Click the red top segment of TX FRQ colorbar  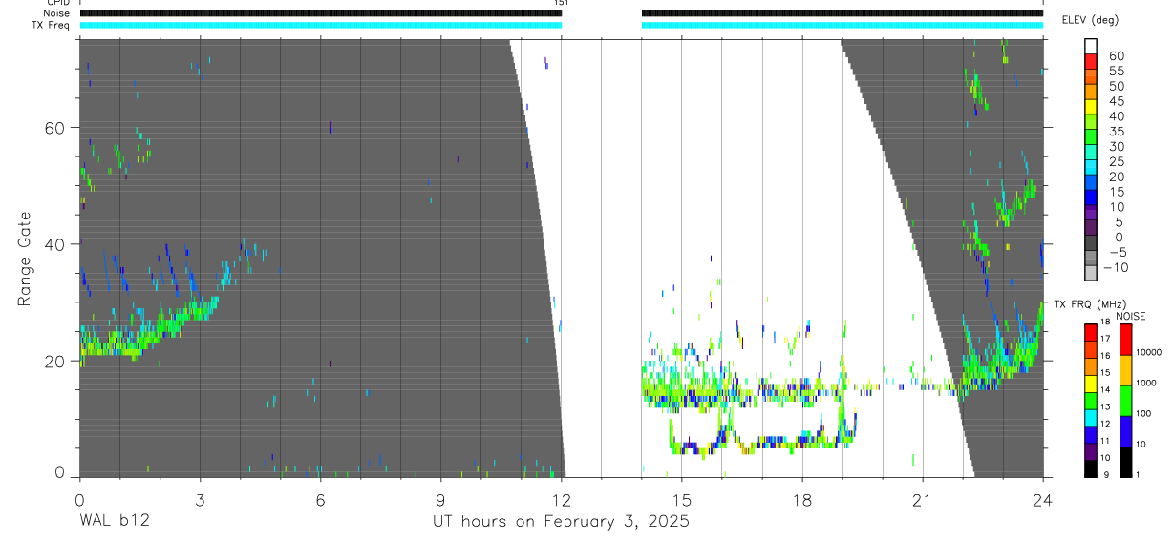pos(1091,331)
